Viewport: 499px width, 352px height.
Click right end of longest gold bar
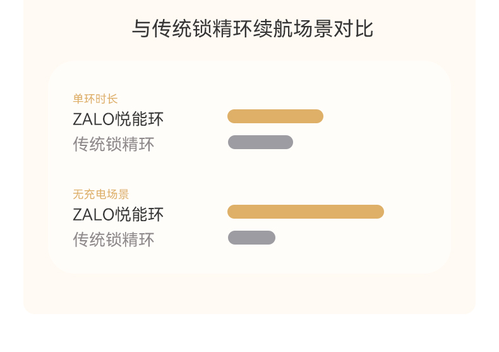tap(379, 212)
